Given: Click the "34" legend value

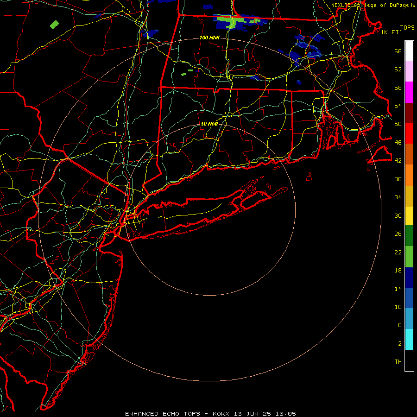Looking at the screenshot, I should point(398,197).
